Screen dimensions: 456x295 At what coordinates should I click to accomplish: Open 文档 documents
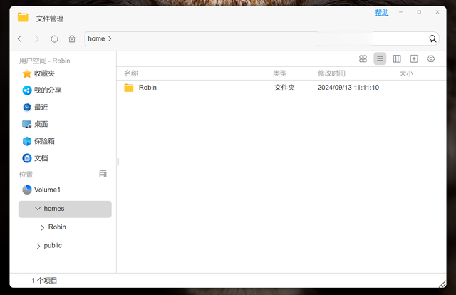(27, 158)
